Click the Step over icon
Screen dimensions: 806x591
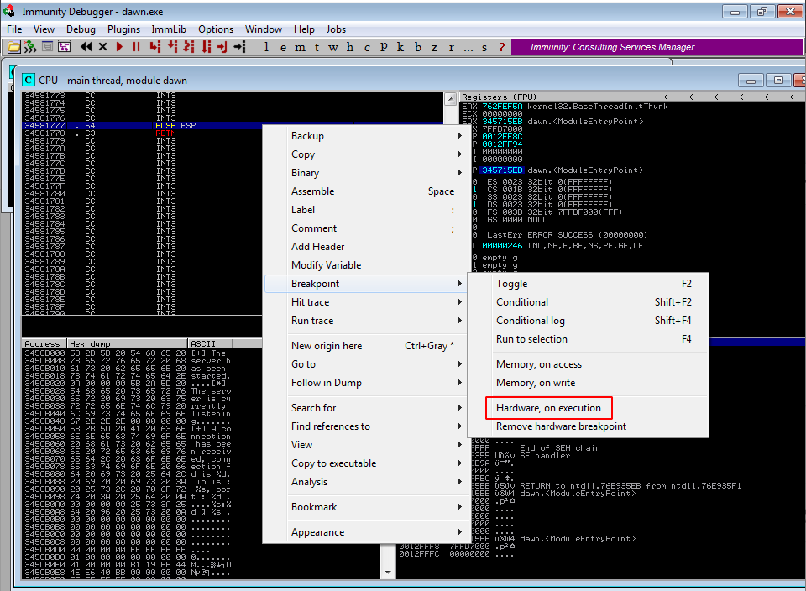pos(172,47)
